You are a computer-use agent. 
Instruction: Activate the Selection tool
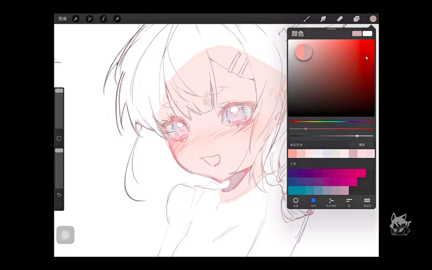pyautogui.click(x=103, y=19)
